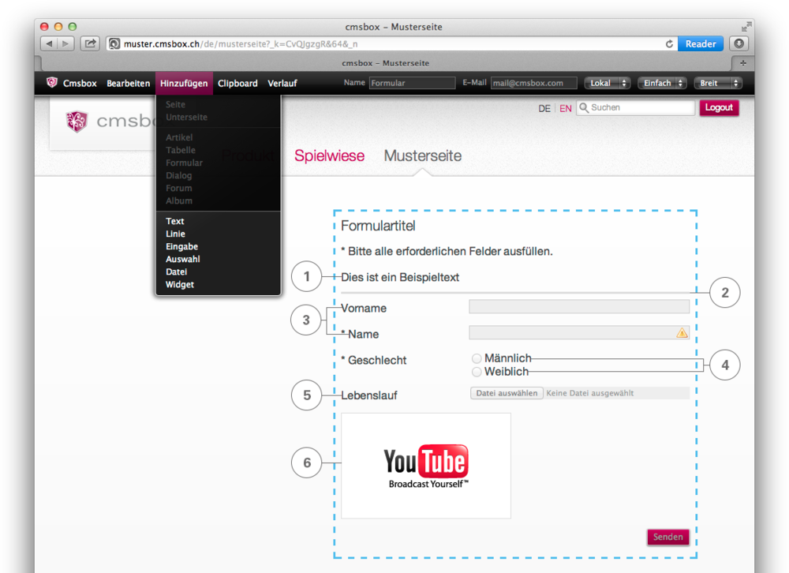Click the Safari back arrow button
The width and height of the screenshot is (789, 573).
[48, 44]
